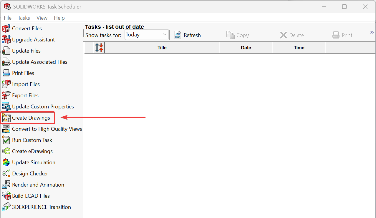This screenshot has width=376, height=218.
Task: Click the Build ECAD Files icon
Action: 6,196
